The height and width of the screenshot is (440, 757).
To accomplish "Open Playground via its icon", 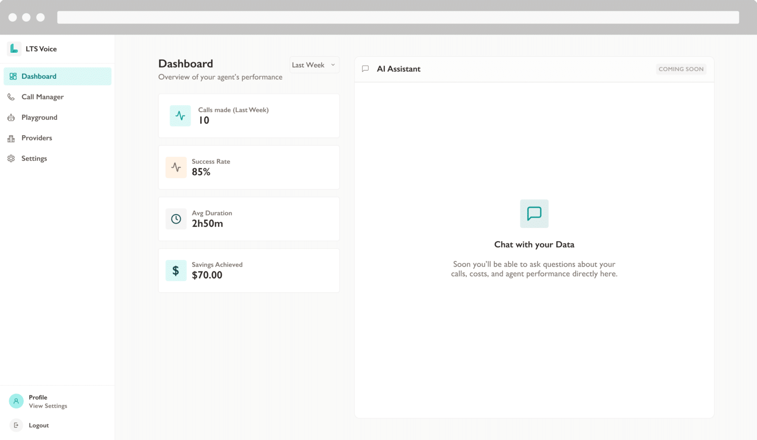I will 11,117.
